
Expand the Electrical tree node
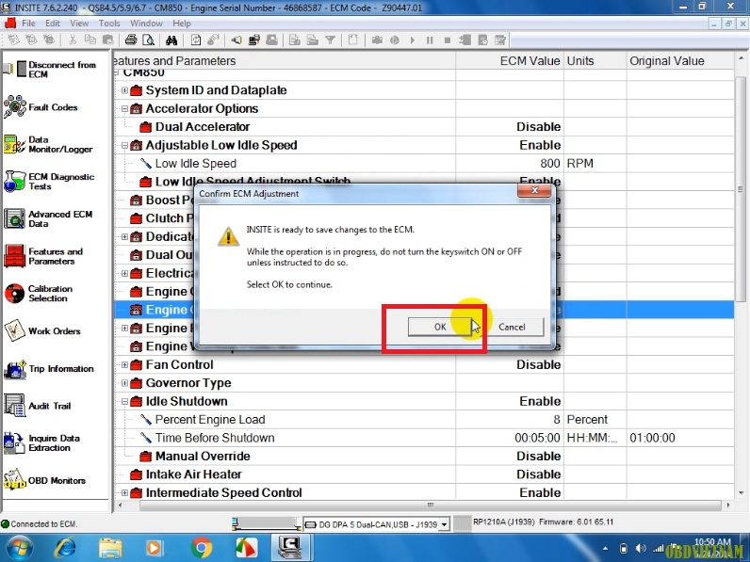click(124, 273)
